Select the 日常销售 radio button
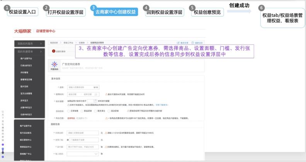306x162 pixels. (68, 111)
